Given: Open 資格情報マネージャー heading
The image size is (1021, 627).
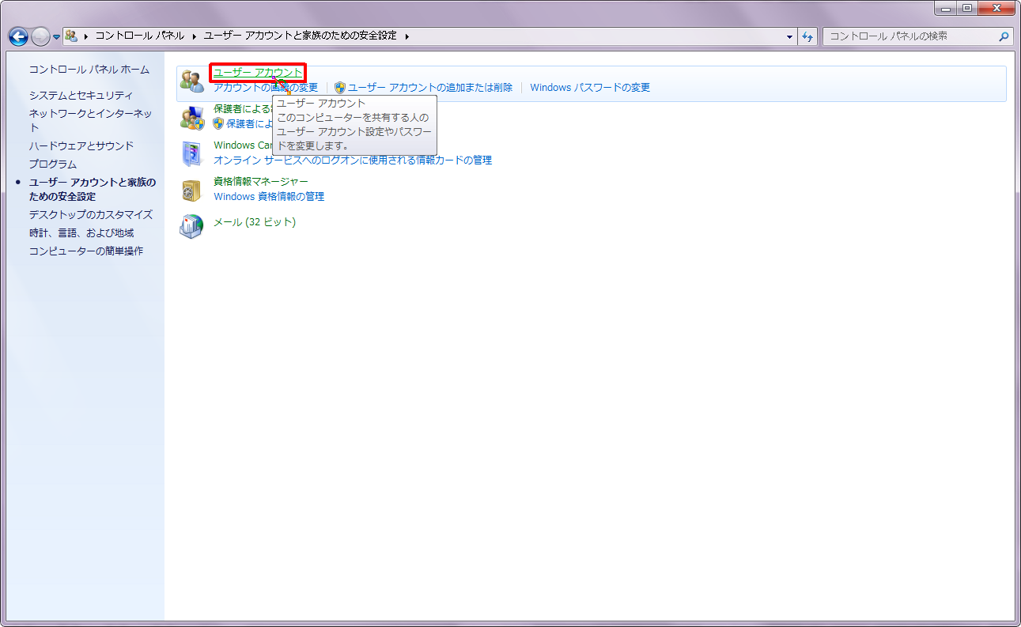Looking at the screenshot, I should point(261,182).
